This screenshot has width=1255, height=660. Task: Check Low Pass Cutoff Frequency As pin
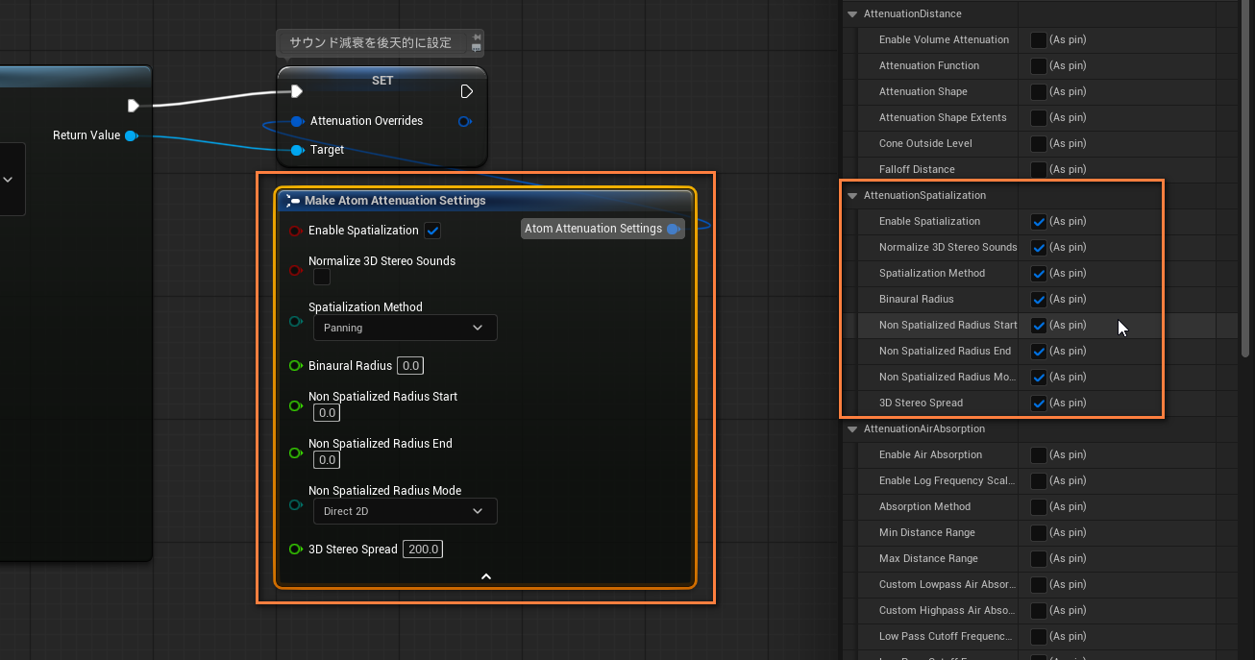[x=1039, y=636]
